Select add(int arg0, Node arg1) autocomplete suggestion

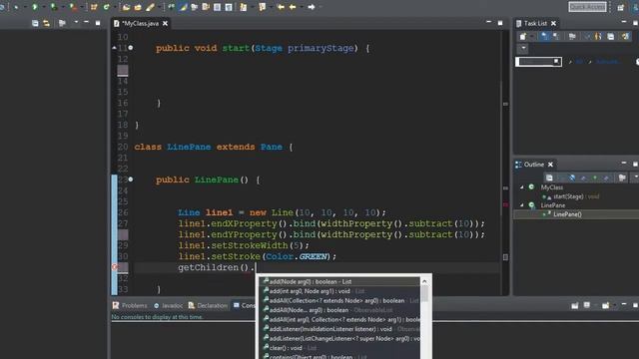(x=339, y=291)
